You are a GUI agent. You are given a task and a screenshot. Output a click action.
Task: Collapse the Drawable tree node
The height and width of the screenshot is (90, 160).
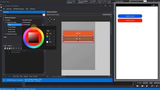coord(4,20)
